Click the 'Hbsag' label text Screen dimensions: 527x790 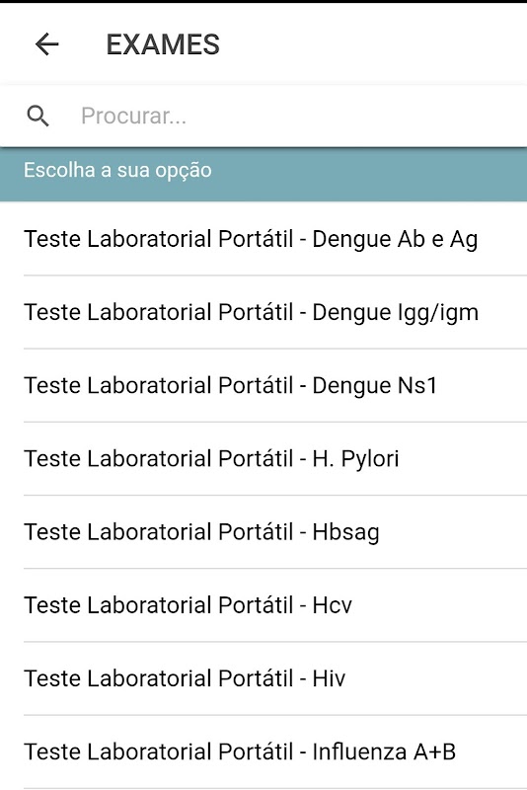click(345, 533)
